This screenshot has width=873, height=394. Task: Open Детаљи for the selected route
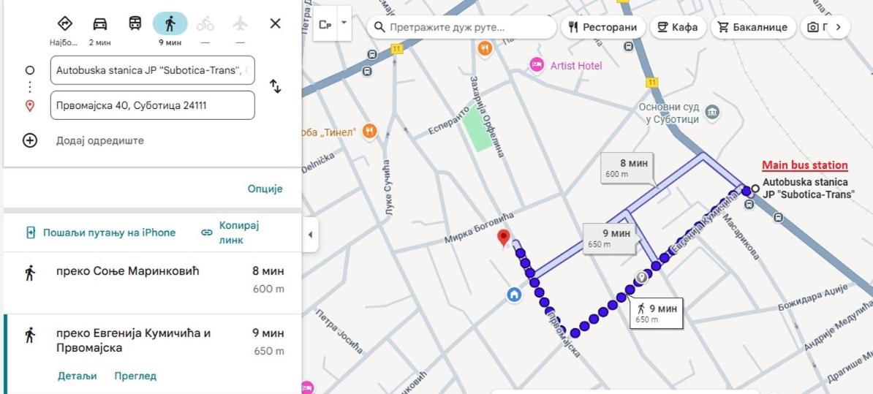[x=77, y=376]
